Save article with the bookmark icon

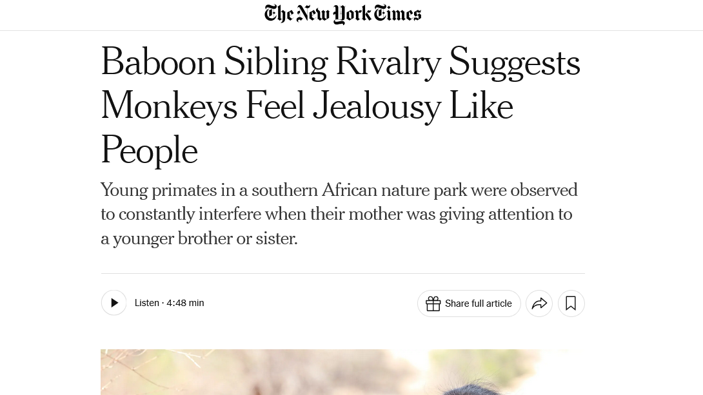point(571,303)
